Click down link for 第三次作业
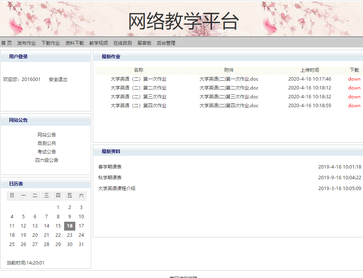The image size is (363, 278). point(354,97)
